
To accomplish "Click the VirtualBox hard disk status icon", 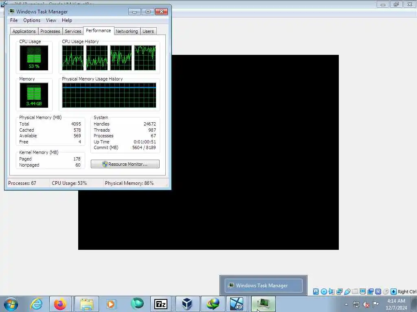I will (x=316, y=292).
